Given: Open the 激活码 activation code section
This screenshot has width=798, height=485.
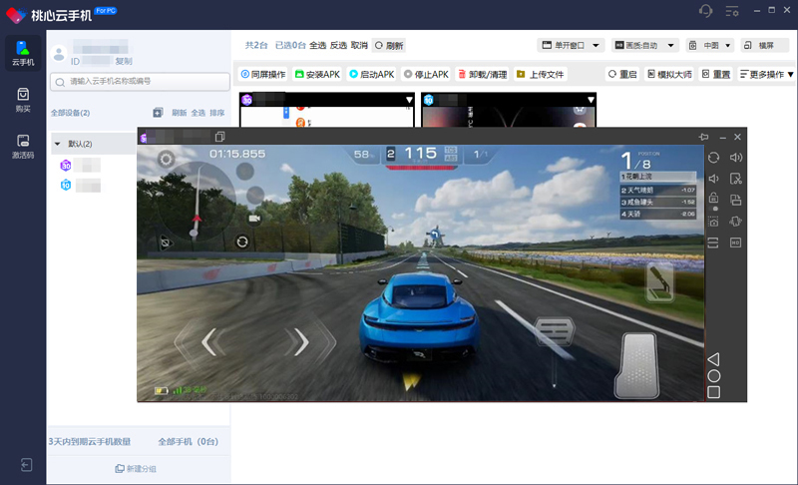Looking at the screenshot, I should coord(23,147).
